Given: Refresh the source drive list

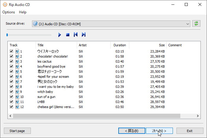Looking at the screenshot, I should (196, 23).
